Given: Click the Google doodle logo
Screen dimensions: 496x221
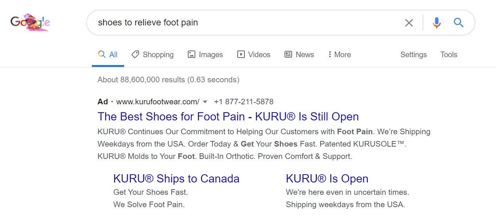Looking at the screenshot, I should [30, 22].
